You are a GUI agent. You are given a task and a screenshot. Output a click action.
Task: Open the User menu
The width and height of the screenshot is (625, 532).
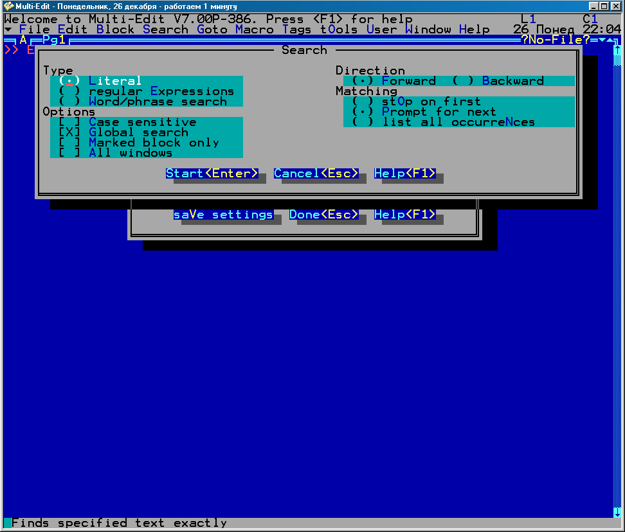382,30
